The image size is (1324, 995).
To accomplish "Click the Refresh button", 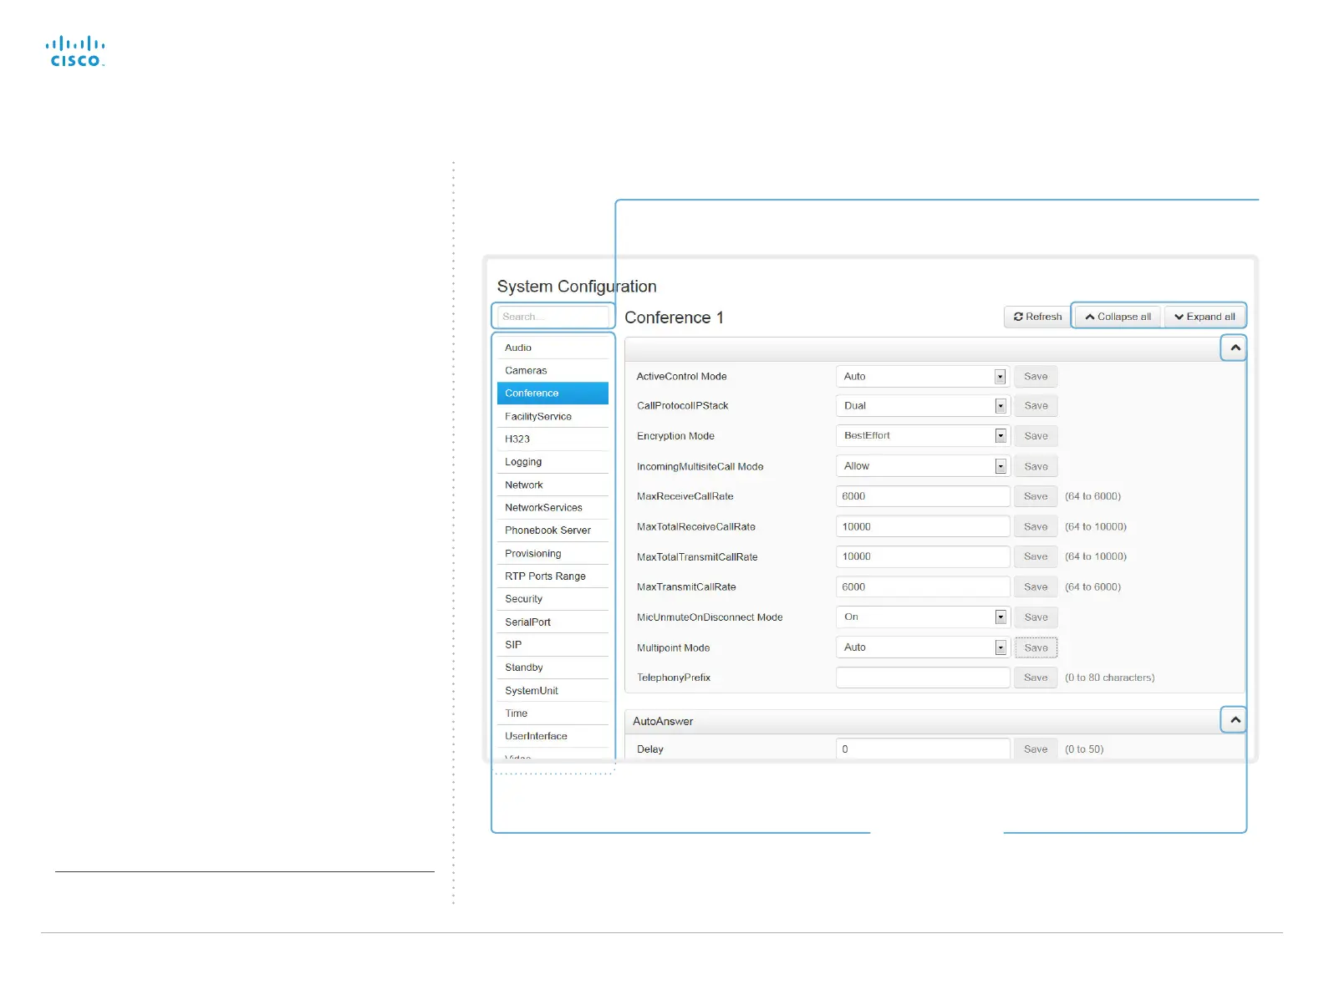I will (x=1037, y=317).
